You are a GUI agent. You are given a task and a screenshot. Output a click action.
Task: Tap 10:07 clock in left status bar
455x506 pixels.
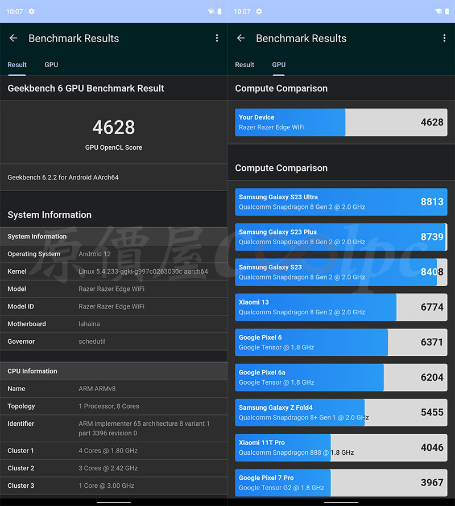click(15, 11)
